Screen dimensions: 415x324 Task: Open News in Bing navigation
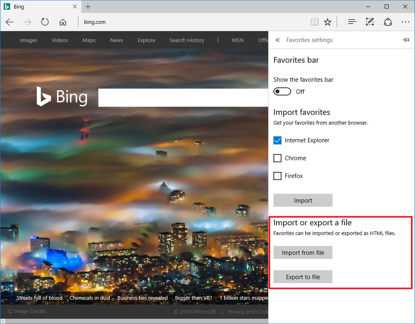click(x=116, y=40)
